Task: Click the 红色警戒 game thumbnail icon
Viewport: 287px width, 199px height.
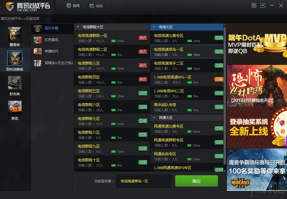Action: [x=38, y=40]
